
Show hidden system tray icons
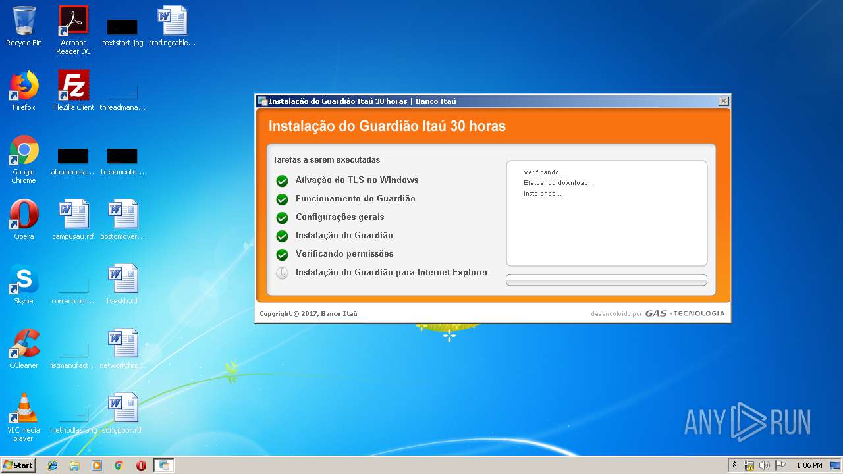point(734,465)
